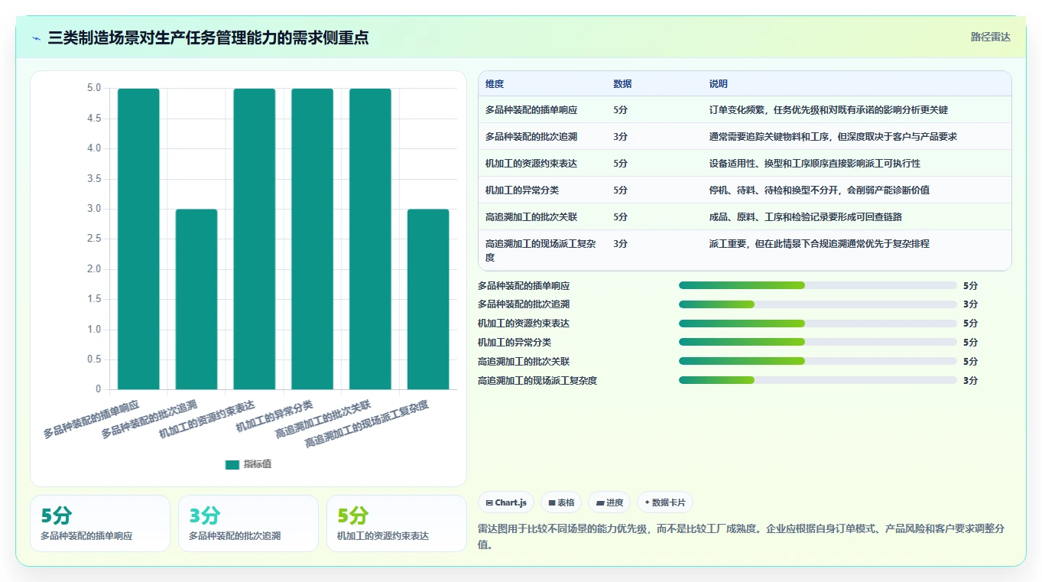Click the 表格 chip
Image resolution: width=1042 pixels, height=582 pixels.
pos(561,502)
